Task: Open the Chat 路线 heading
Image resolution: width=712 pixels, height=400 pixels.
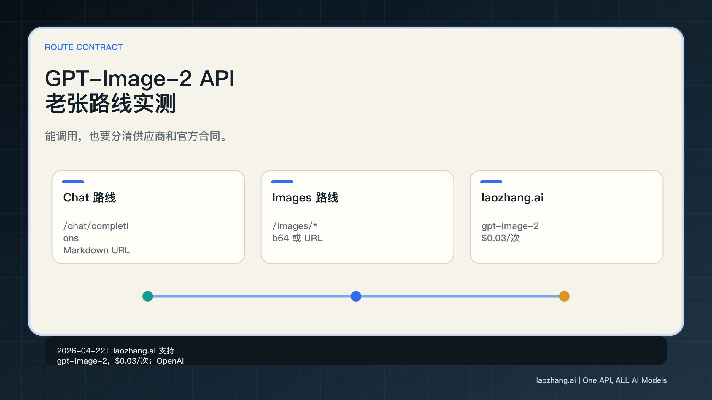Action: pyautogui.click(x=90, y=197)
